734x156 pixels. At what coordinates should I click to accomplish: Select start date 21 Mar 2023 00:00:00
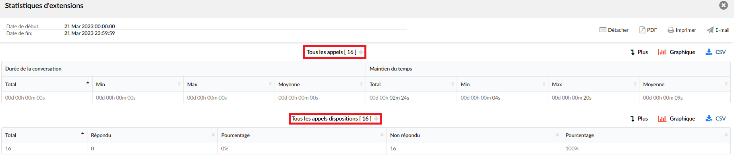coord(89,27)
